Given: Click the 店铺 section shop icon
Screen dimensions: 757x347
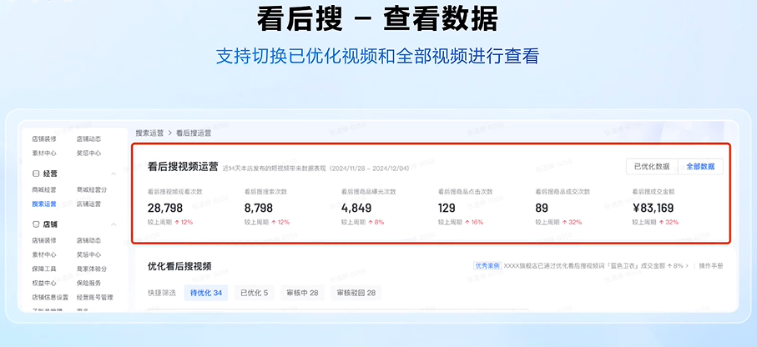Looking at the screenshot, I should [x=36, y=224].
